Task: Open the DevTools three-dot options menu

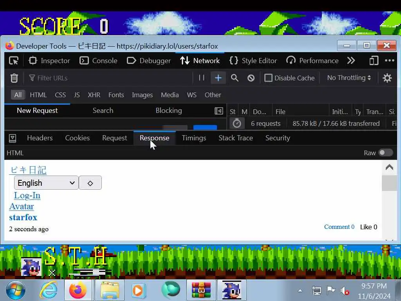Action: [x=389, y=61]
